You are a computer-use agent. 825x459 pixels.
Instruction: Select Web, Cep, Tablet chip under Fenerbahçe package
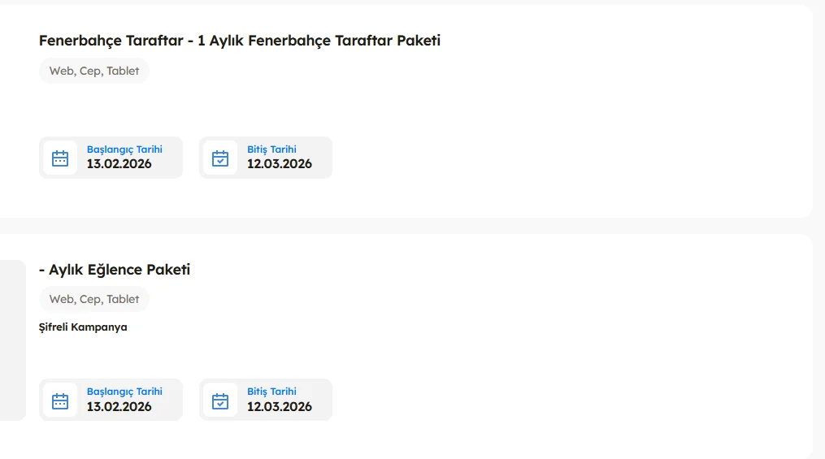pyautogui.click(x=94, y=71)
